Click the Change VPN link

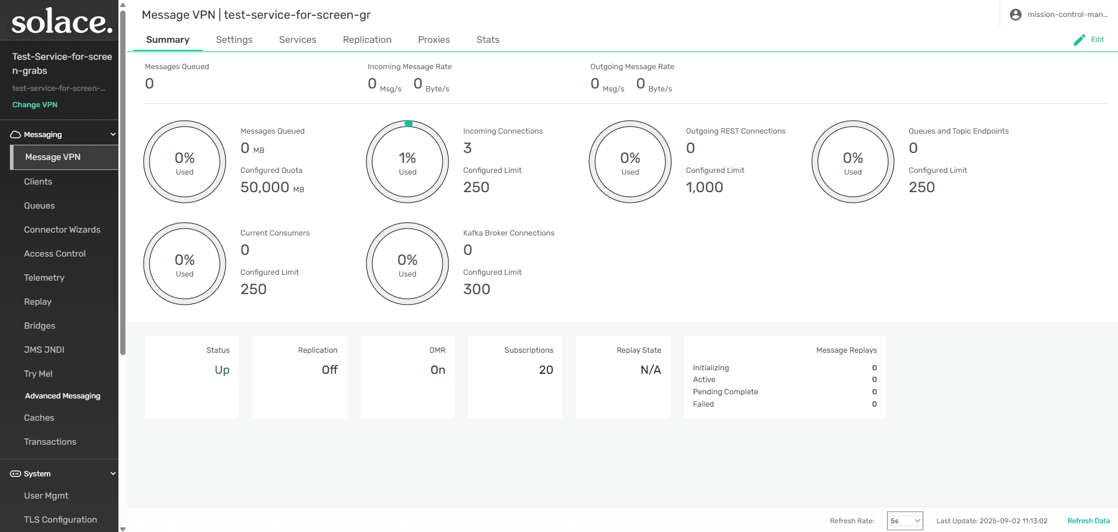point(35,104)
